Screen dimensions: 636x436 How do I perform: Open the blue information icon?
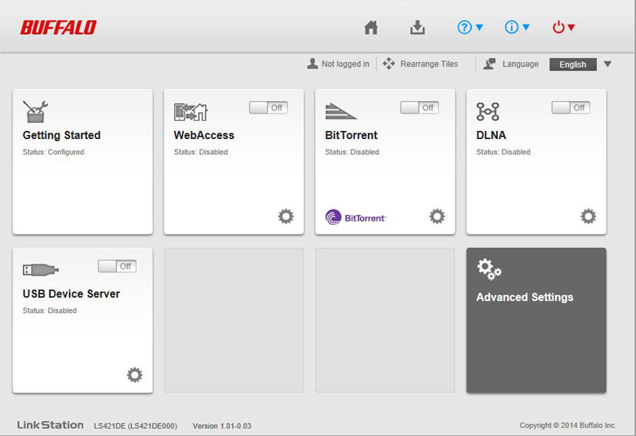(x=511, y=28)
